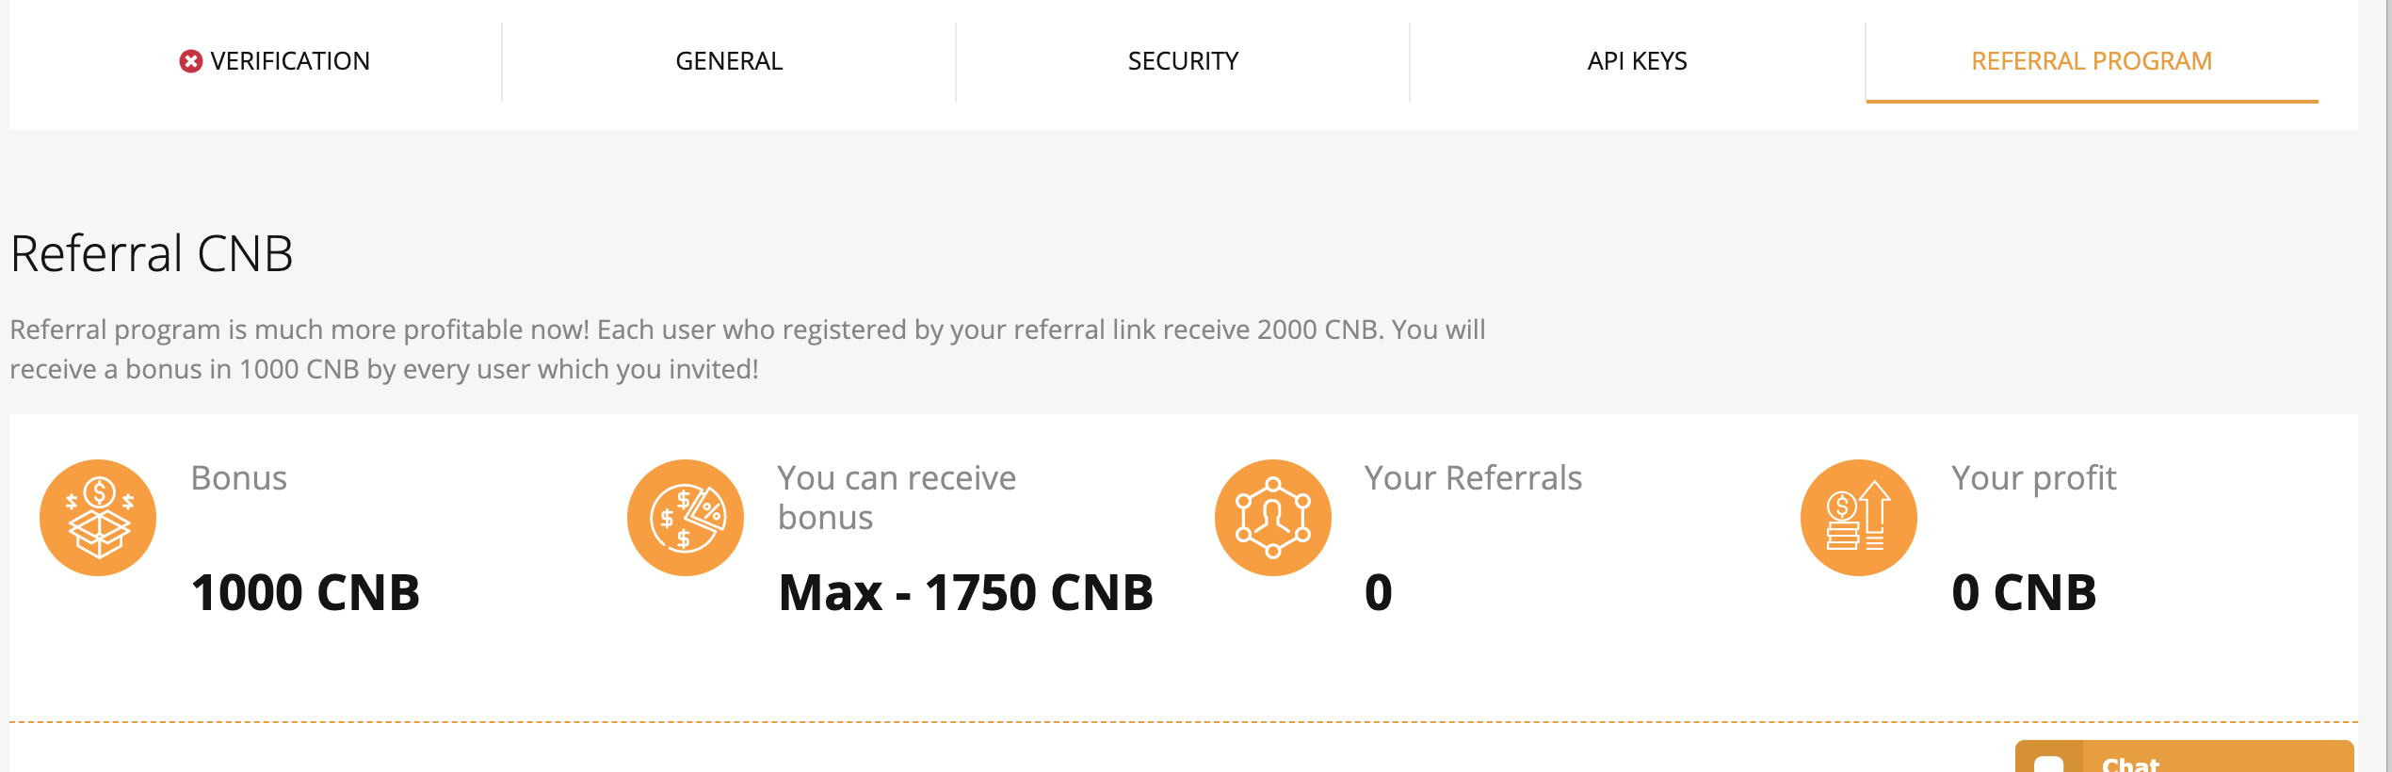Click the 0 CNB profit value
Image resolution: width=2392 pixels, height=772 pixels.
pyautogui.click(x=2024, y=593)
